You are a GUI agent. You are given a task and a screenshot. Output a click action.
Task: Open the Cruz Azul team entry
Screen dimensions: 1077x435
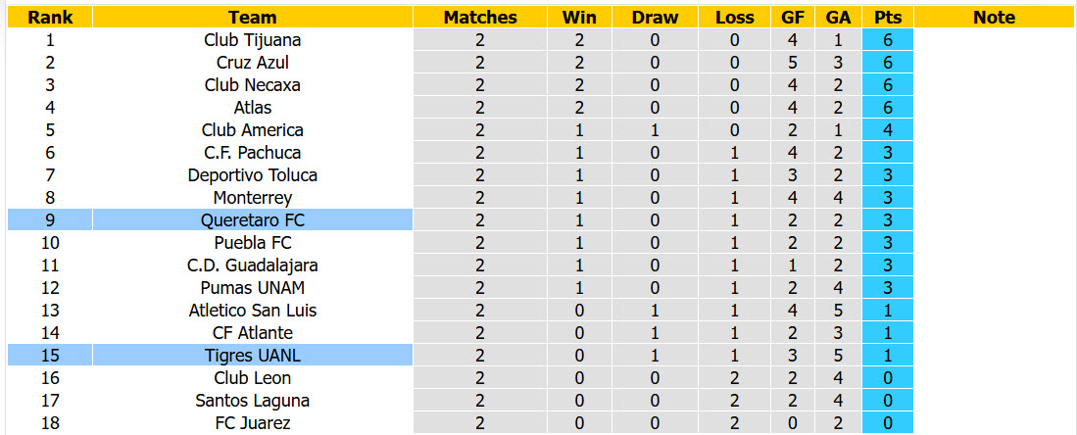point(253,63)
